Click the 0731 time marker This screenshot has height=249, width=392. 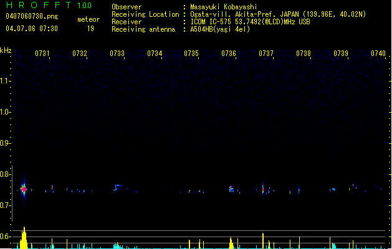[x=42, y=54]
